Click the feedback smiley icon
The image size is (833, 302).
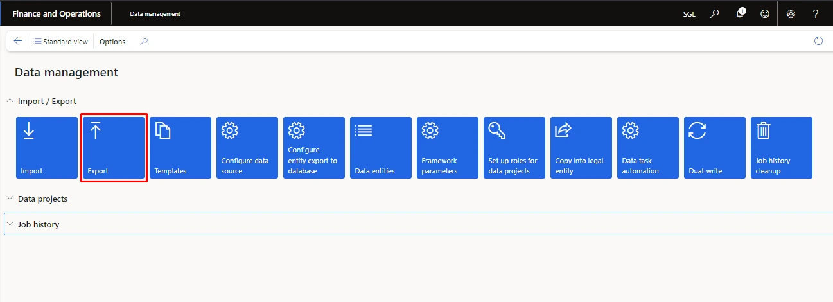765,13
